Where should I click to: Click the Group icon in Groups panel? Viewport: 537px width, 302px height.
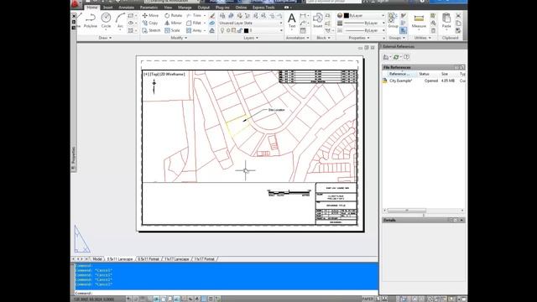click(393, 20)
